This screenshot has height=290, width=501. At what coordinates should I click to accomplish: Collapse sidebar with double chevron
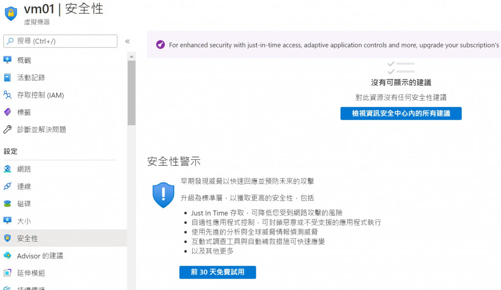[x=128, y=41]
